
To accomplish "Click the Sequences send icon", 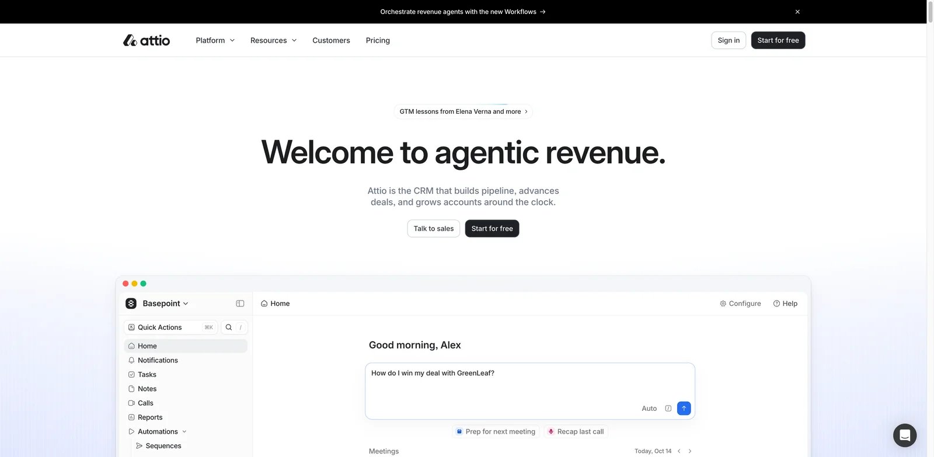I will click(139, 446).
